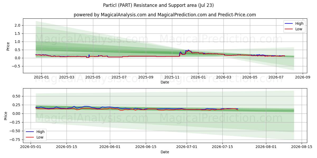The image size is (317, 158).
Task: Click the '2026-03' tick label on top chart
Action: tap(223, 77)
